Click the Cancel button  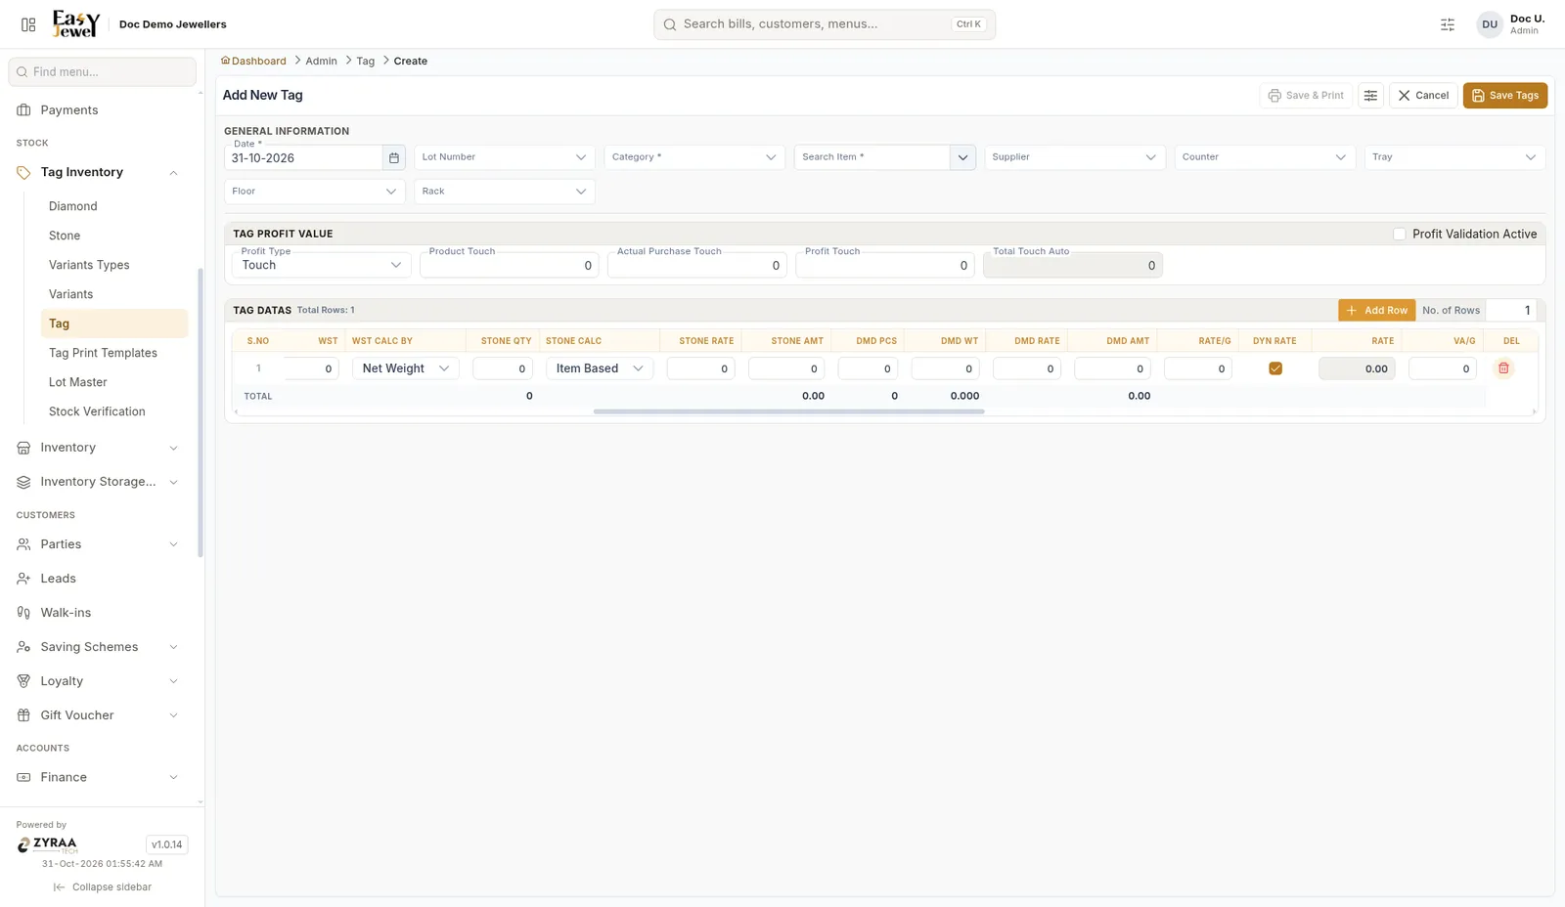click(1423, 96)
